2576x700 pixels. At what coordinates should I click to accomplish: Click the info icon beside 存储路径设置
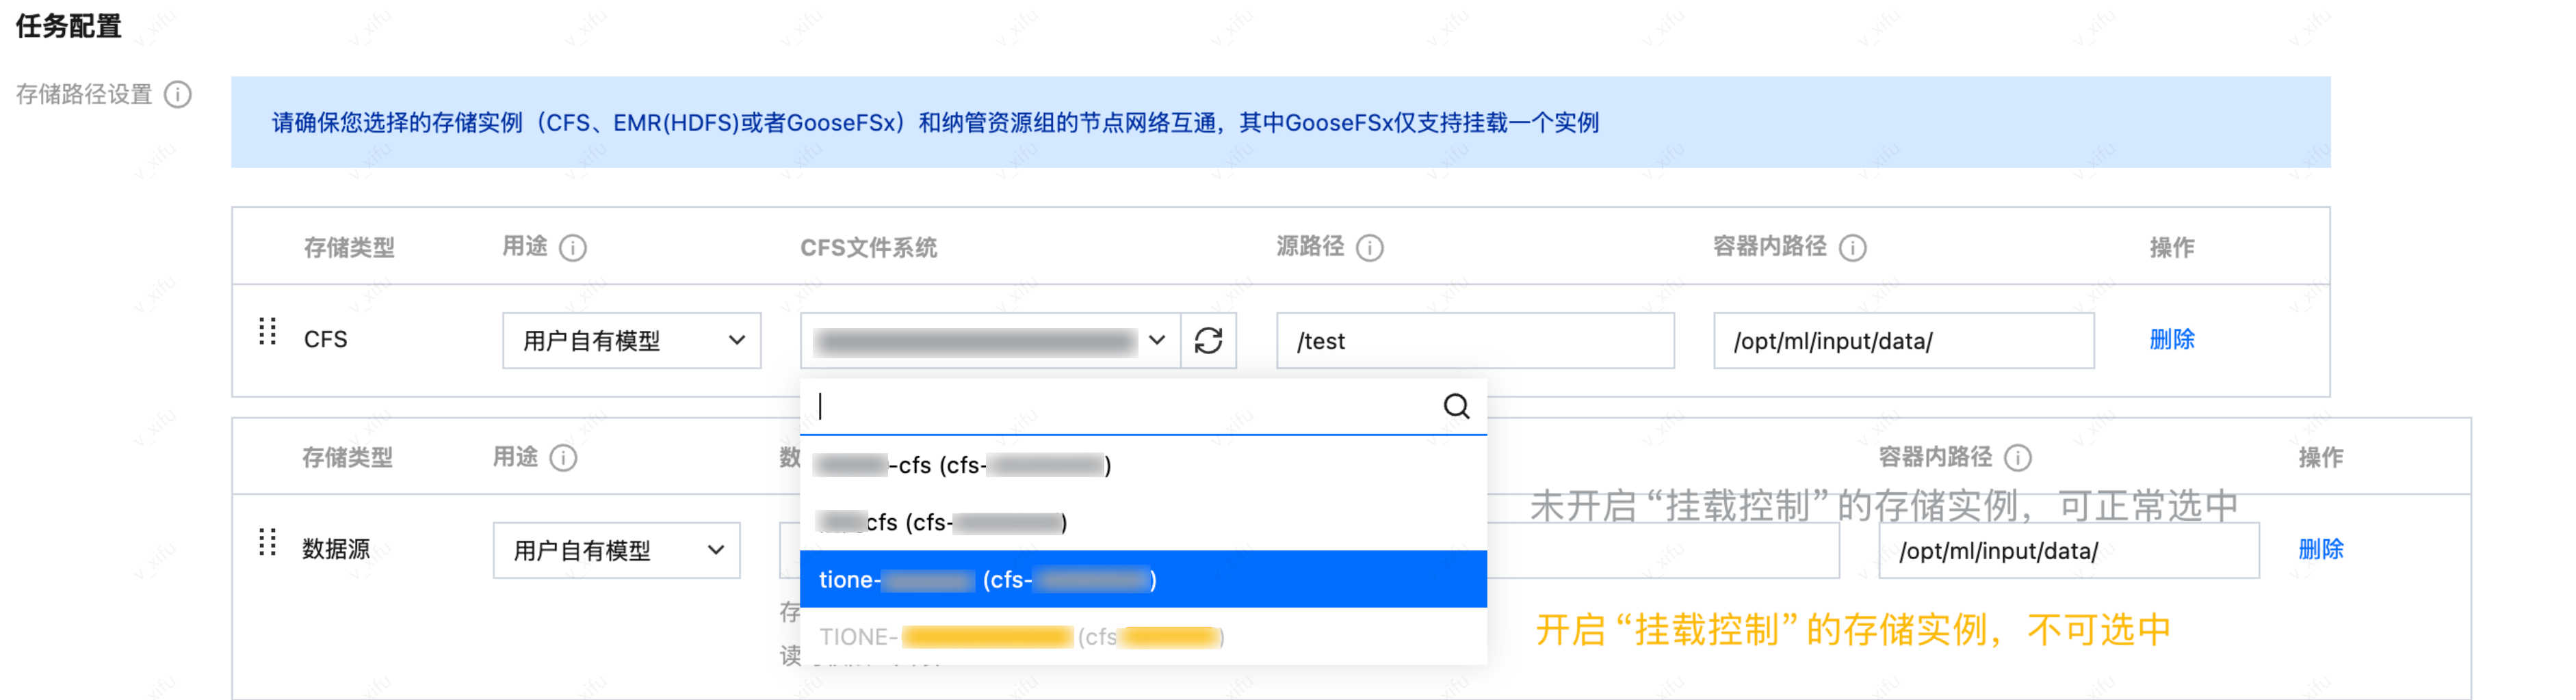pyautogui.click(x=178, y=95)
